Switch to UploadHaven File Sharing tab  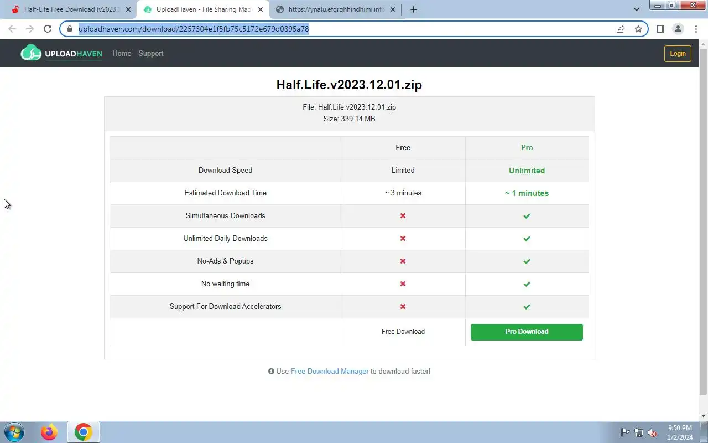tap(202, 9)
